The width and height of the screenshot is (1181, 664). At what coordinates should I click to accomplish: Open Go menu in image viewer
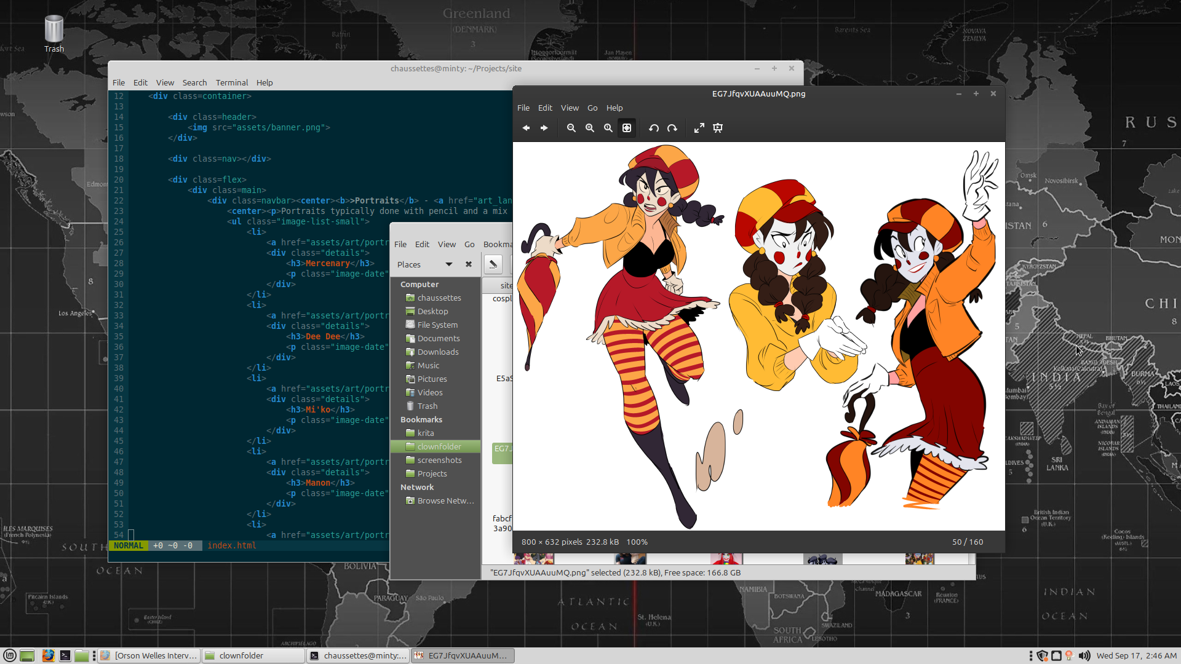592,108
